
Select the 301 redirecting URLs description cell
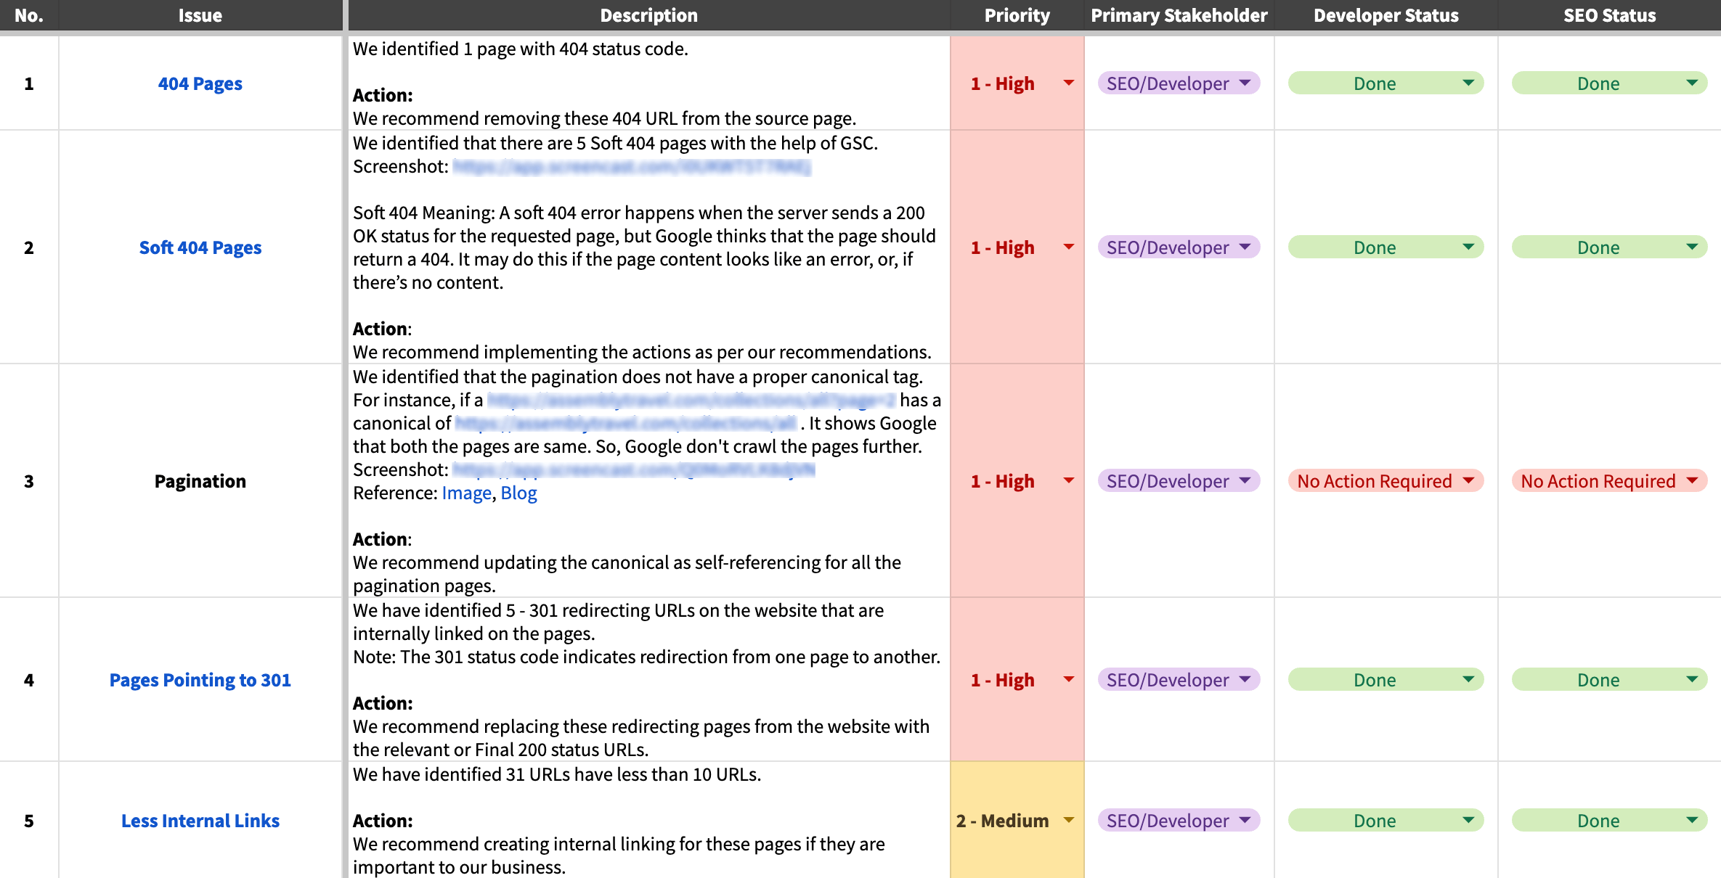pos(648,680)
